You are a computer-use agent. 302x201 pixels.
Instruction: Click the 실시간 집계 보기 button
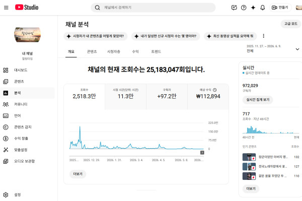258,100
